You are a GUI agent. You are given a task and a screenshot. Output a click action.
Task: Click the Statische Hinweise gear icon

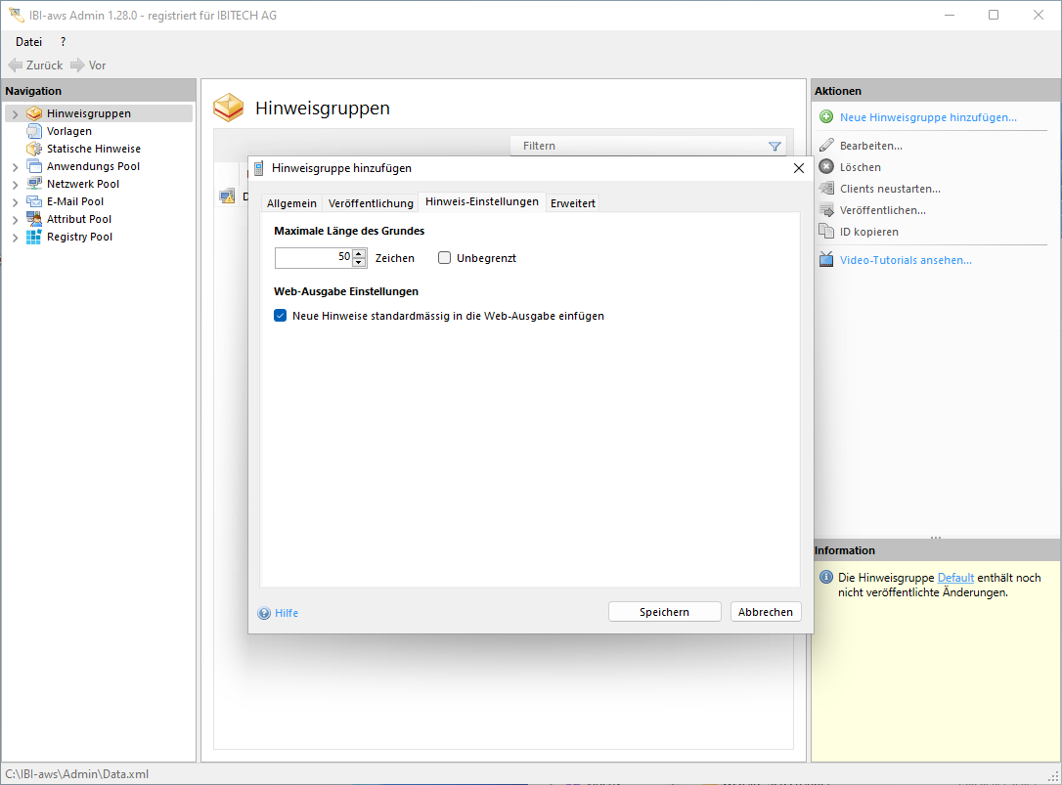point(34,149)
